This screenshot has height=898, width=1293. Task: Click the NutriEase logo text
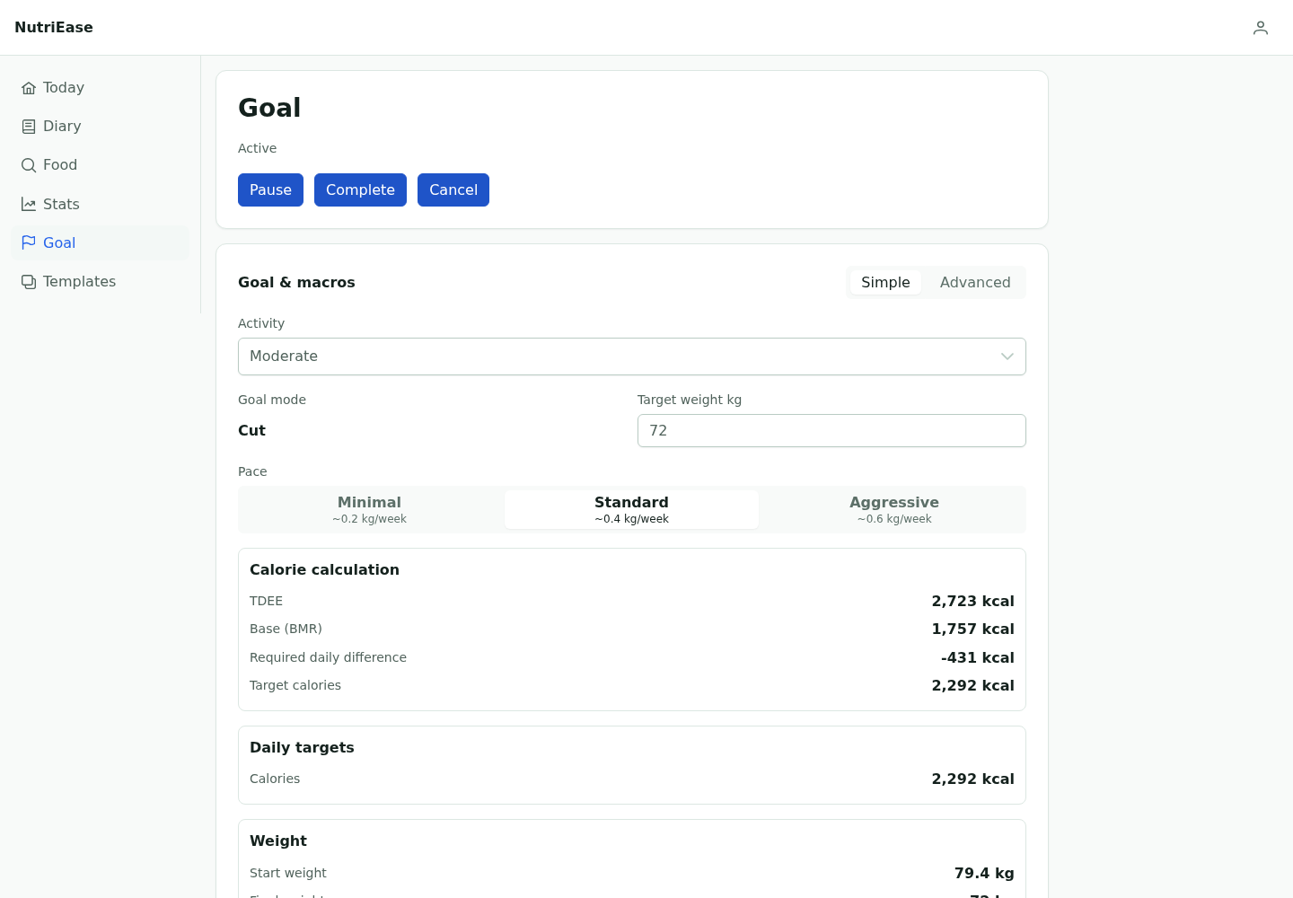54,28
